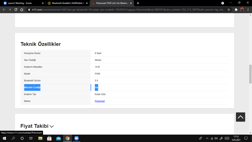
Task: Click the Kulak Üstü value
Action: (x=100, y=94)
